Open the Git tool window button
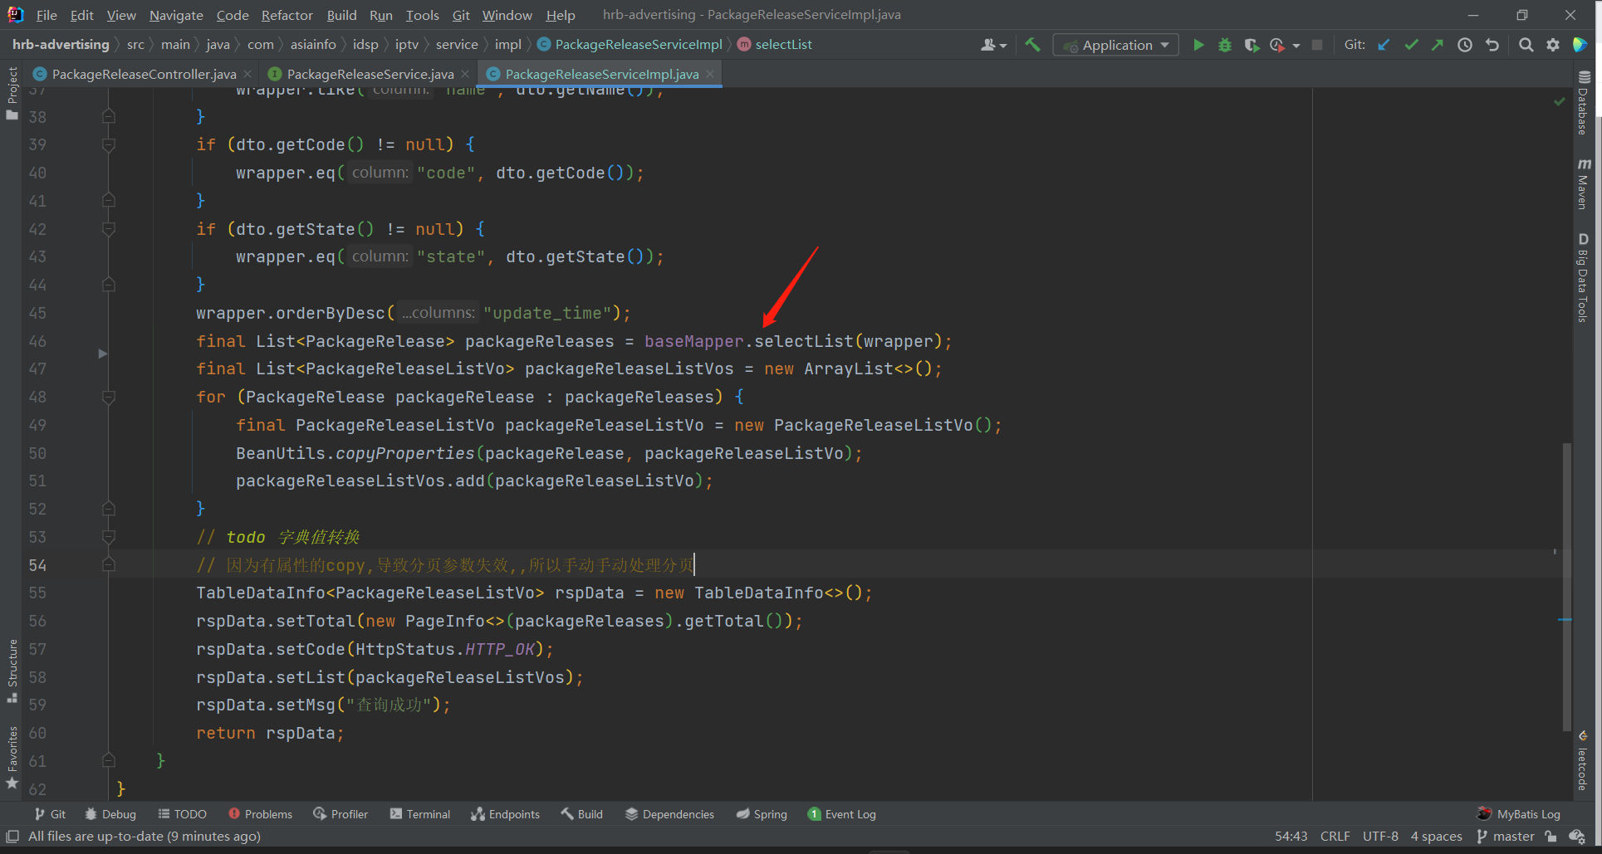Screen dimensions: 1602x854 click(x=50, y=814)
